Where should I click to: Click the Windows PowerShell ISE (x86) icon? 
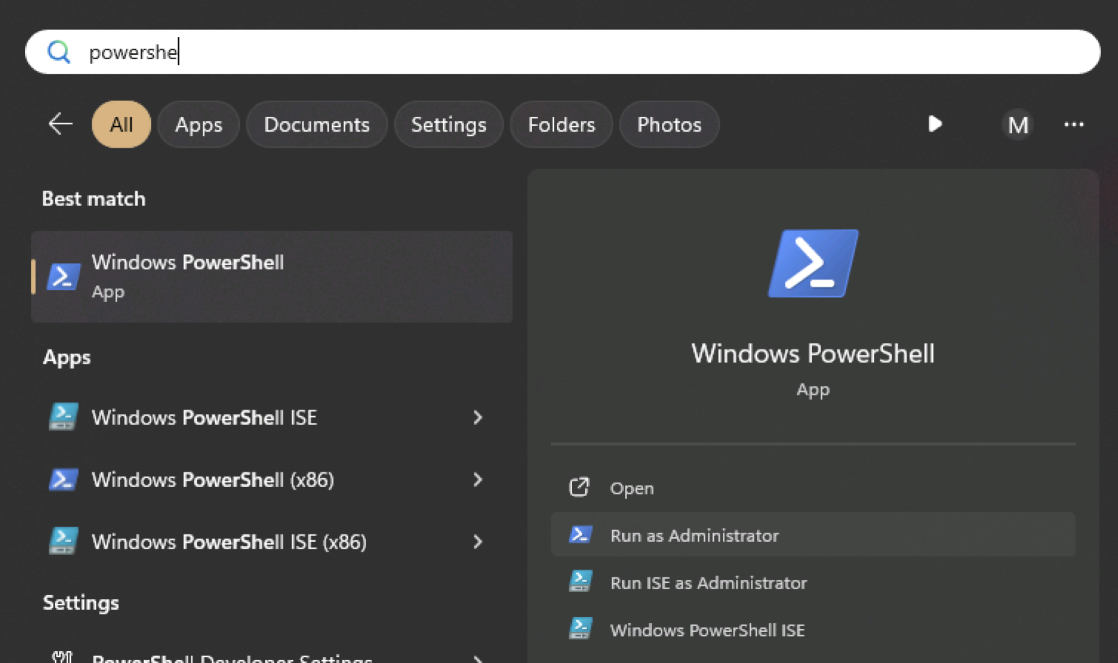click(63, 541)
